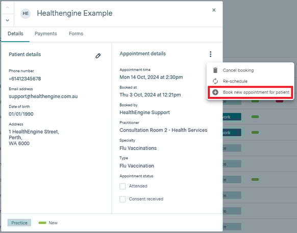The width and height of the screenshot is (297, 233).
Task: Click the Appointment details heading
Action: (x=142, y=54)
